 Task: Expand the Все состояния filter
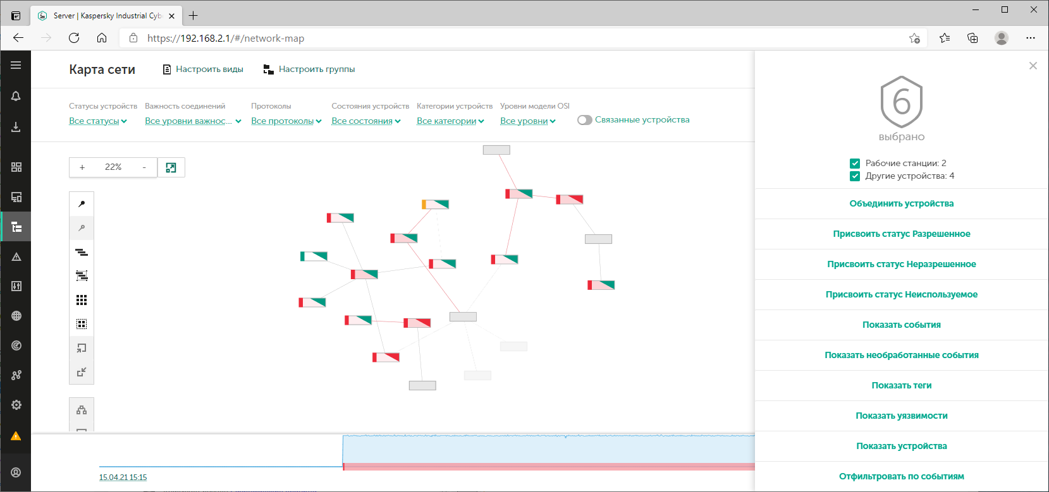tap(366, 121)
